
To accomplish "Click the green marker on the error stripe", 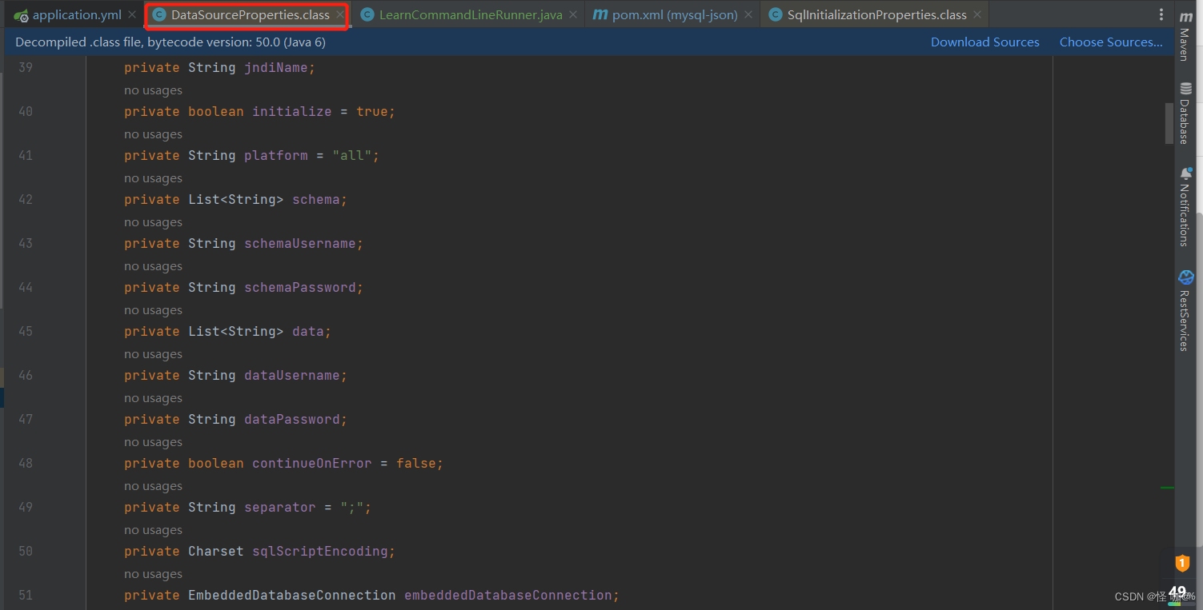I will point(1168,487).
